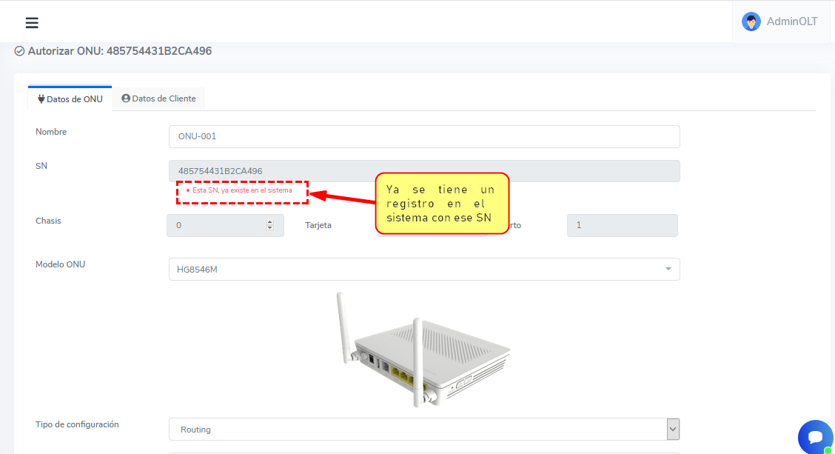This screenshot has height=454, width=835.
Task: Expand the Tipo de configuración dropdown arrow
Action: pyautogui.click(x=672, y=429)
